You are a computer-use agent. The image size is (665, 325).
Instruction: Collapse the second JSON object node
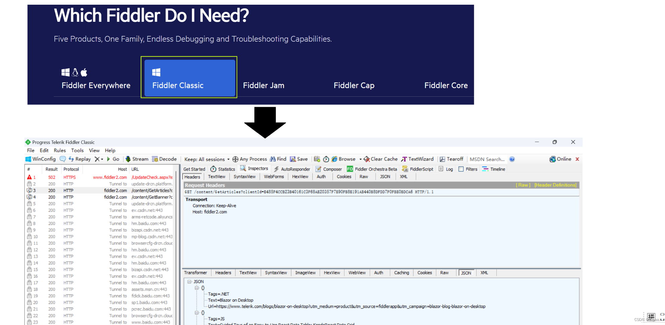point(197,313)
